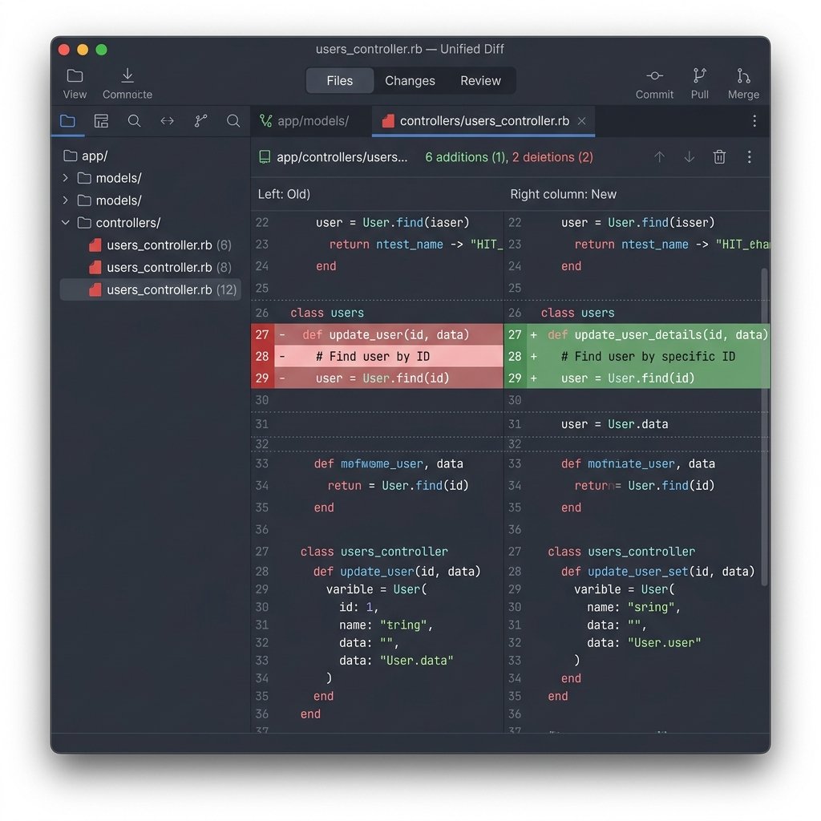Switch to the Changes tab

click(410, 81)
